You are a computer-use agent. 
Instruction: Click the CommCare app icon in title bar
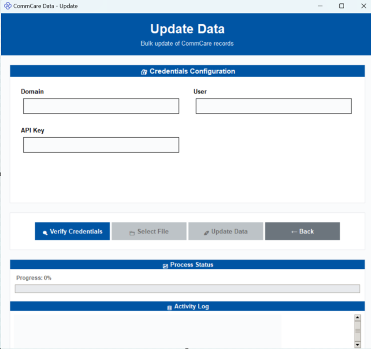click(7, 6)
